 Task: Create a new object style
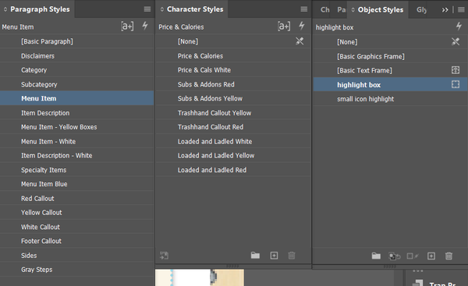coord(431,256)
